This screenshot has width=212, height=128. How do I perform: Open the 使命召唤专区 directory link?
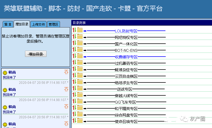[x=126, y=122]
